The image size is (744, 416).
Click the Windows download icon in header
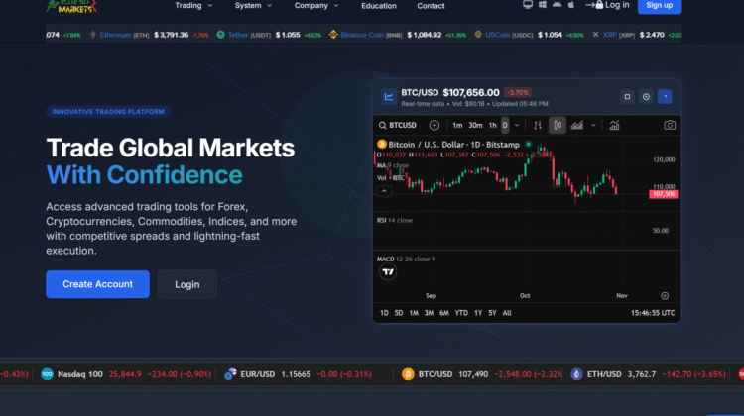[x=542, y=5]
